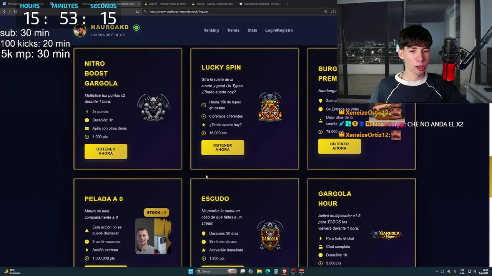Click the LUCKY SPIN card title

pos(221,67)
